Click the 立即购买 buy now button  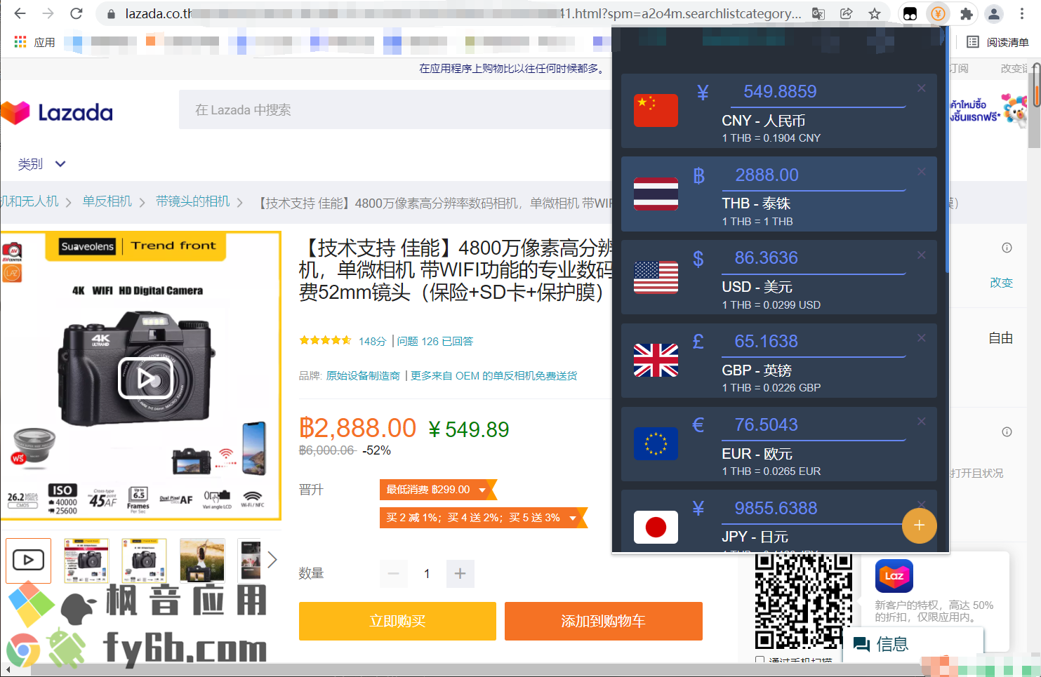(397, 621)
